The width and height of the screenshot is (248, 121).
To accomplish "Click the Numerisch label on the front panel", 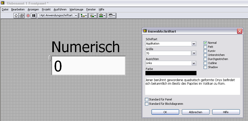I will coord(85,47).
